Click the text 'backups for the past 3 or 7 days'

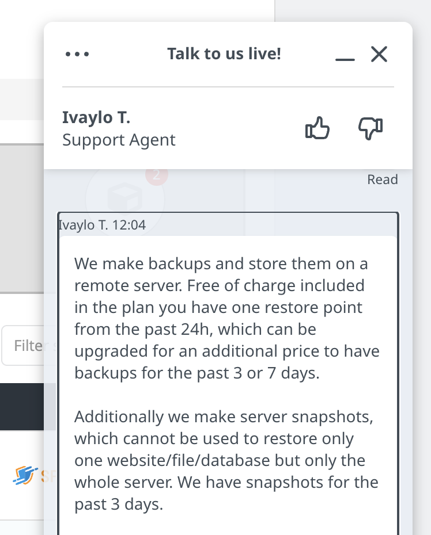click(x=197, y=373)
